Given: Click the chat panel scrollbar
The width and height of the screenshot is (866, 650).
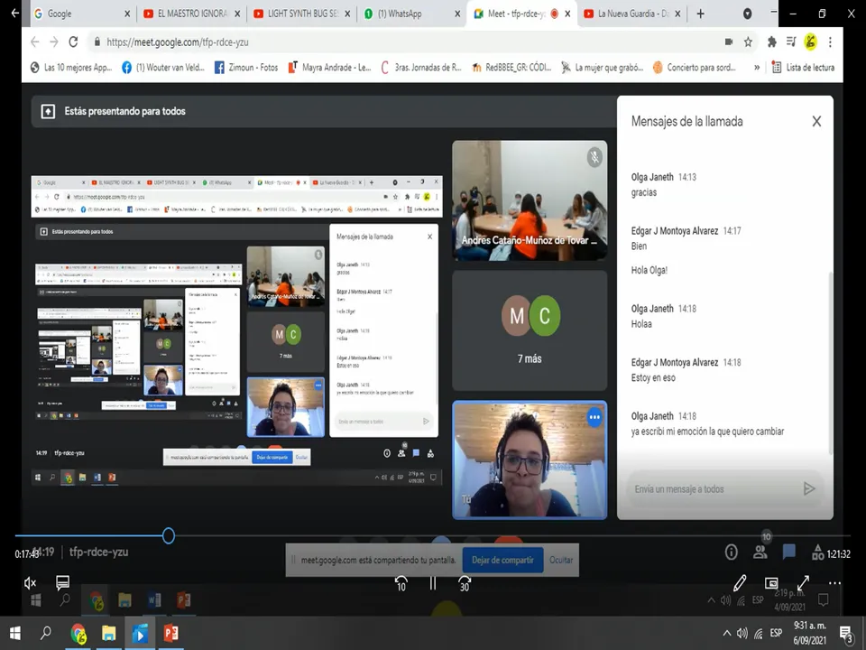Looking at the screenshot, I should (831, 363).
